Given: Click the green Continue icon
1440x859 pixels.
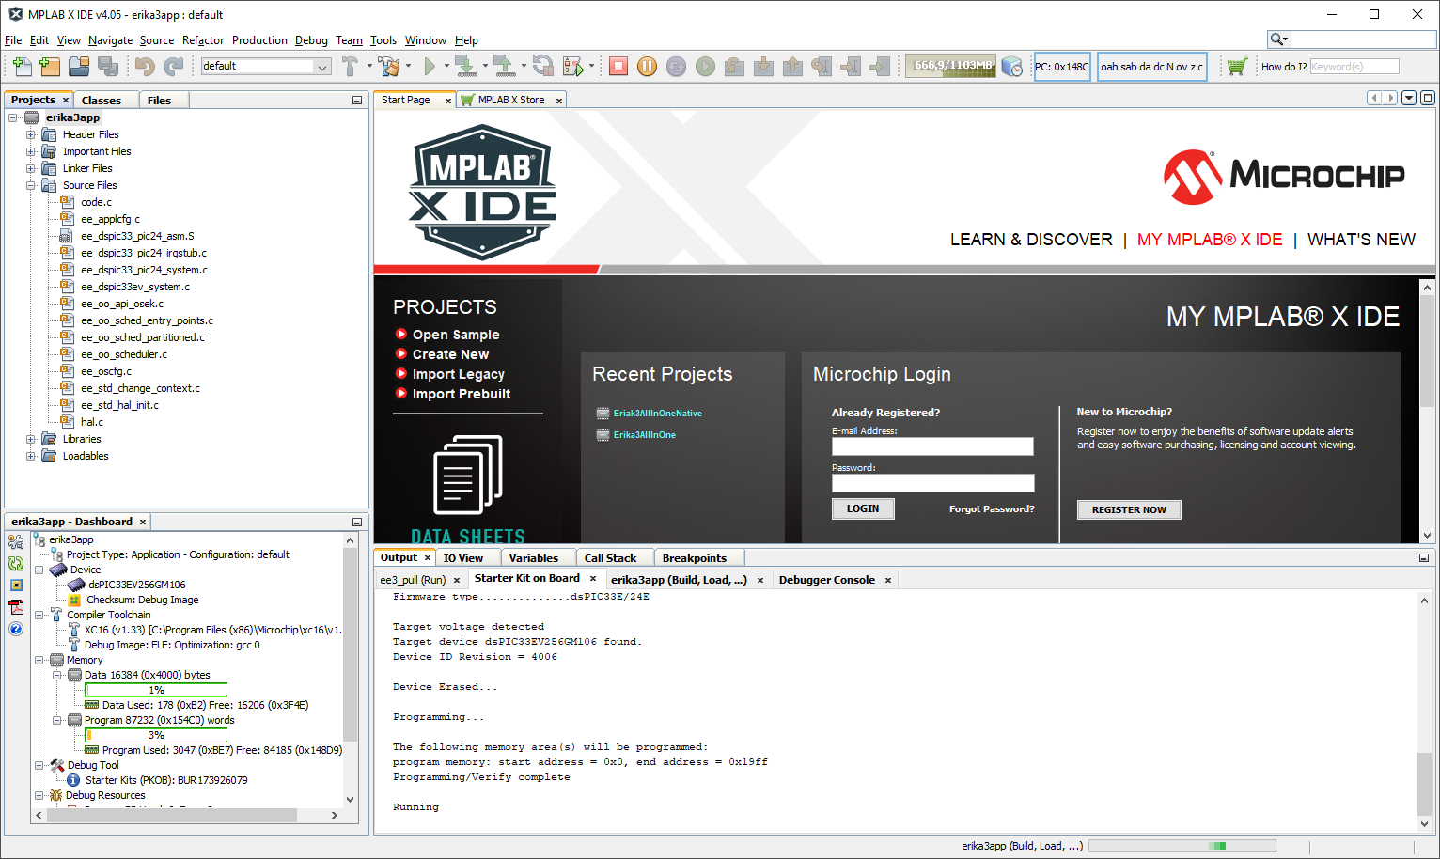Looking at the screenshot, I should point(706,66).
